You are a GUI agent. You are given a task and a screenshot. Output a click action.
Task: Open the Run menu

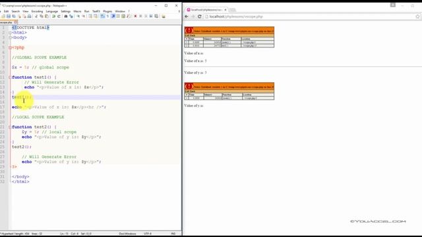click(x=86, y=11)
